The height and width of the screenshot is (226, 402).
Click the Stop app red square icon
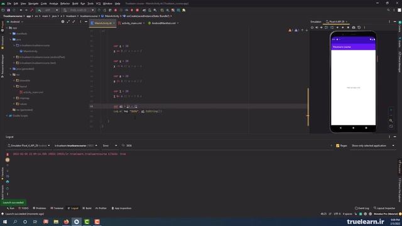pyautogui.click(x=138, y=10)
